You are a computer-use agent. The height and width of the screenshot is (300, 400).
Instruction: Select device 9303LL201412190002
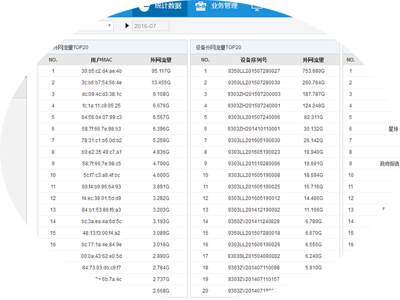tap(254, 209)
